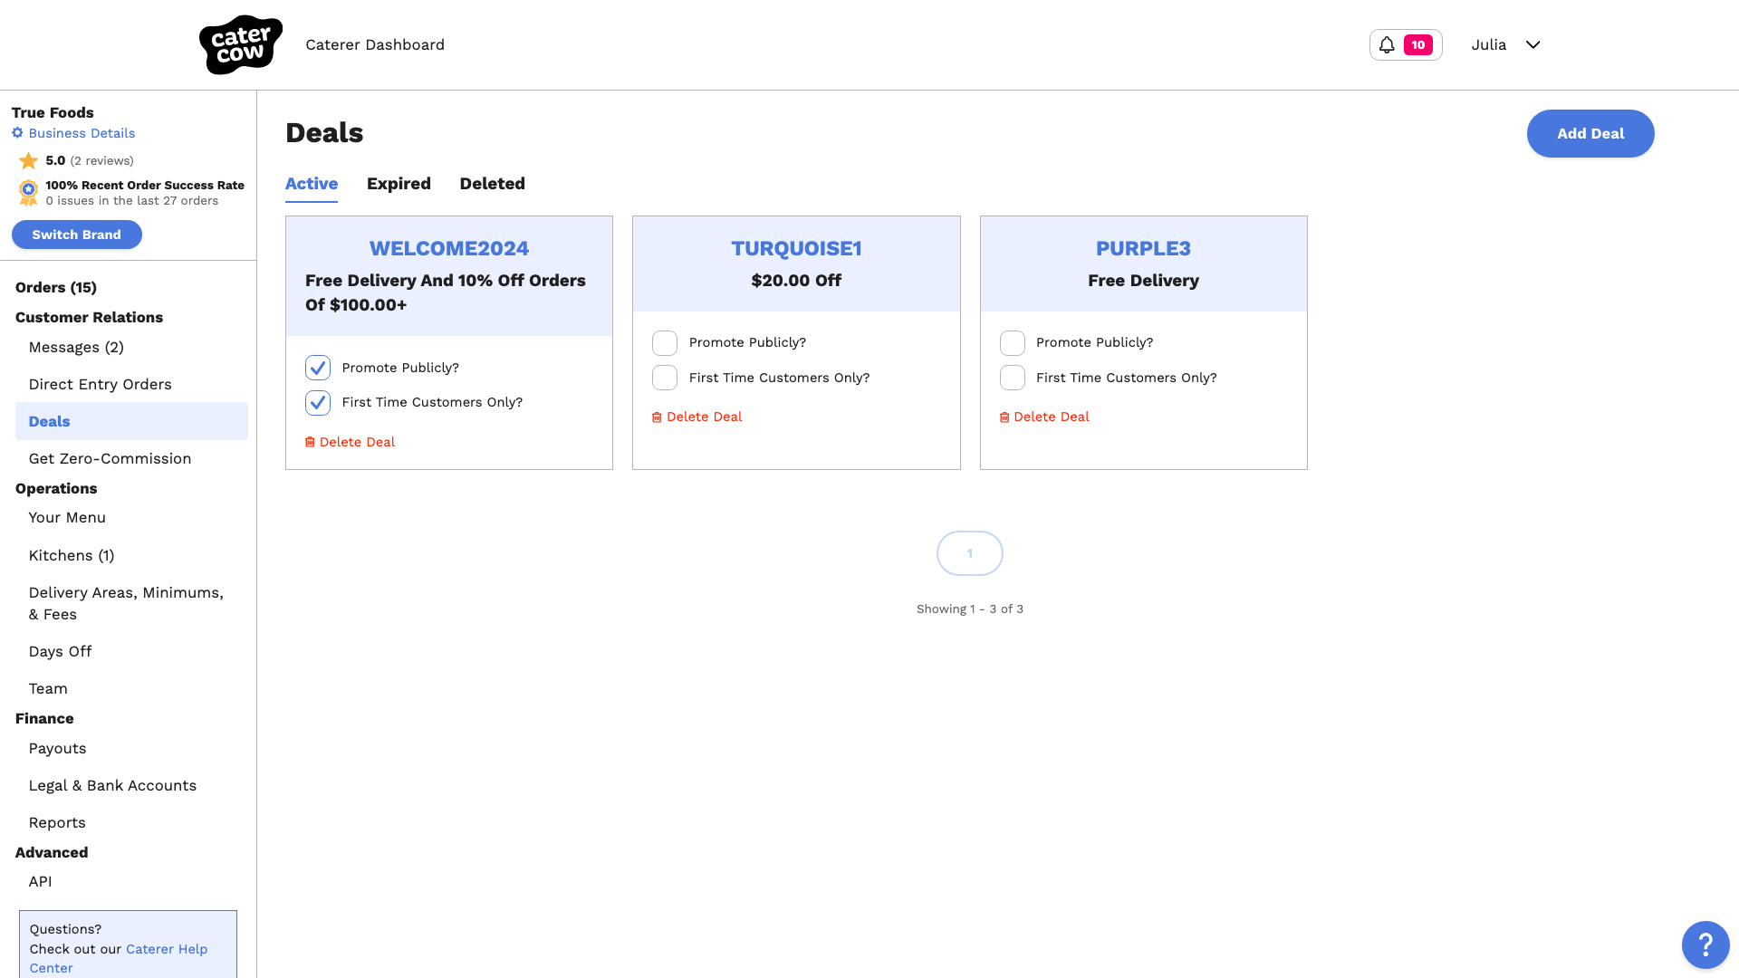The width and height of the screenshot is (1739, 978).
Task: Open notifications bell icon
Action: coord(1387,44)
